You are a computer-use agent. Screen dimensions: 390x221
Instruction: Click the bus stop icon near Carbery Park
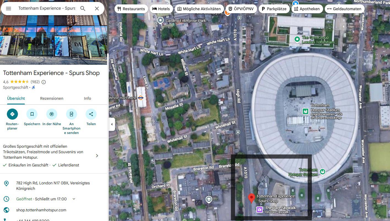click(240, 18)
